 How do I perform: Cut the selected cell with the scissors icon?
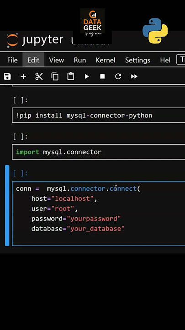click(39, 77)
